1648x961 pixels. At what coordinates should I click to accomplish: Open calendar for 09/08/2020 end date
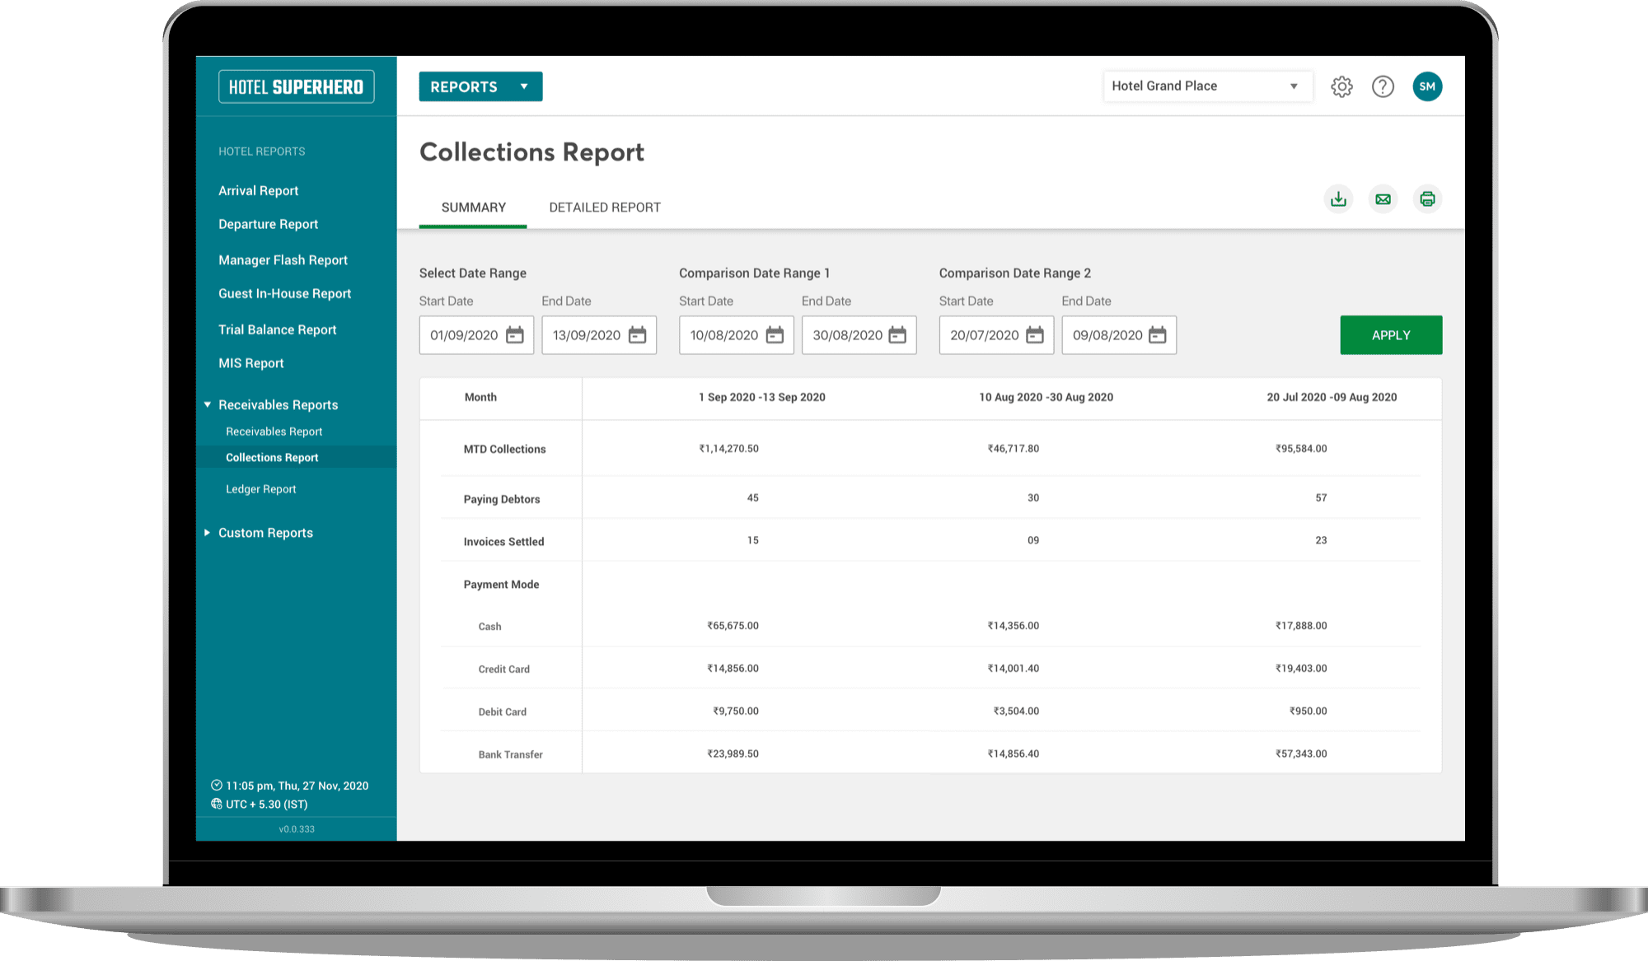[1158, 335]
